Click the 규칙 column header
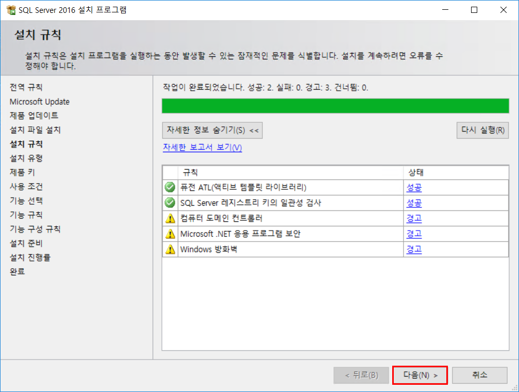 click(x=291, y=172)
